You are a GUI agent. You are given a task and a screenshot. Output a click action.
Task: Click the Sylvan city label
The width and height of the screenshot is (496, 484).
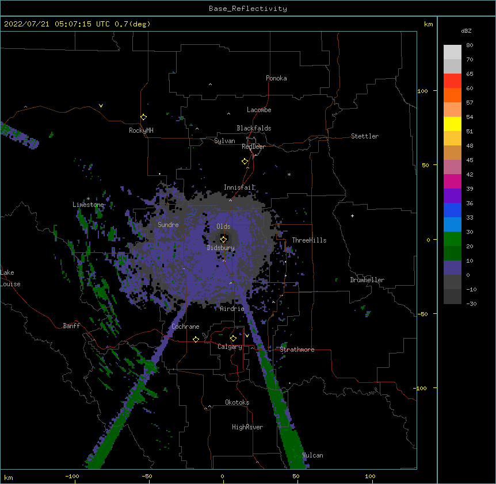point(224,141)
